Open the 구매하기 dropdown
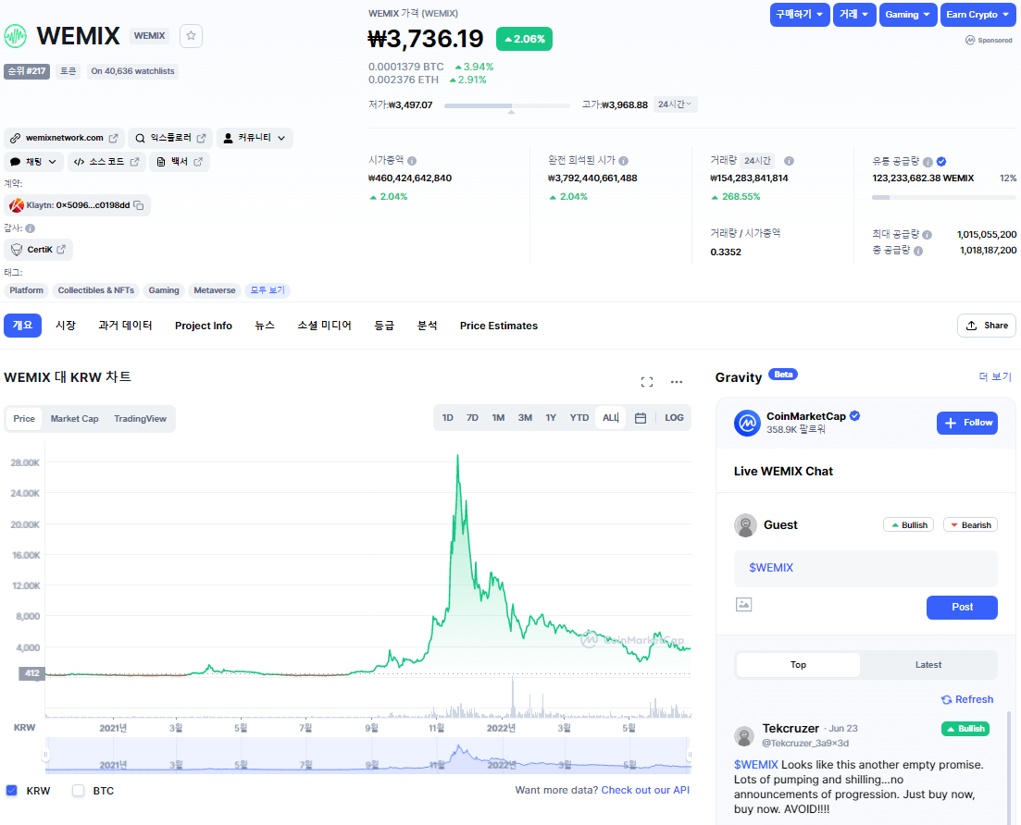The image size is (1021, 825). [x=800, y=14]
